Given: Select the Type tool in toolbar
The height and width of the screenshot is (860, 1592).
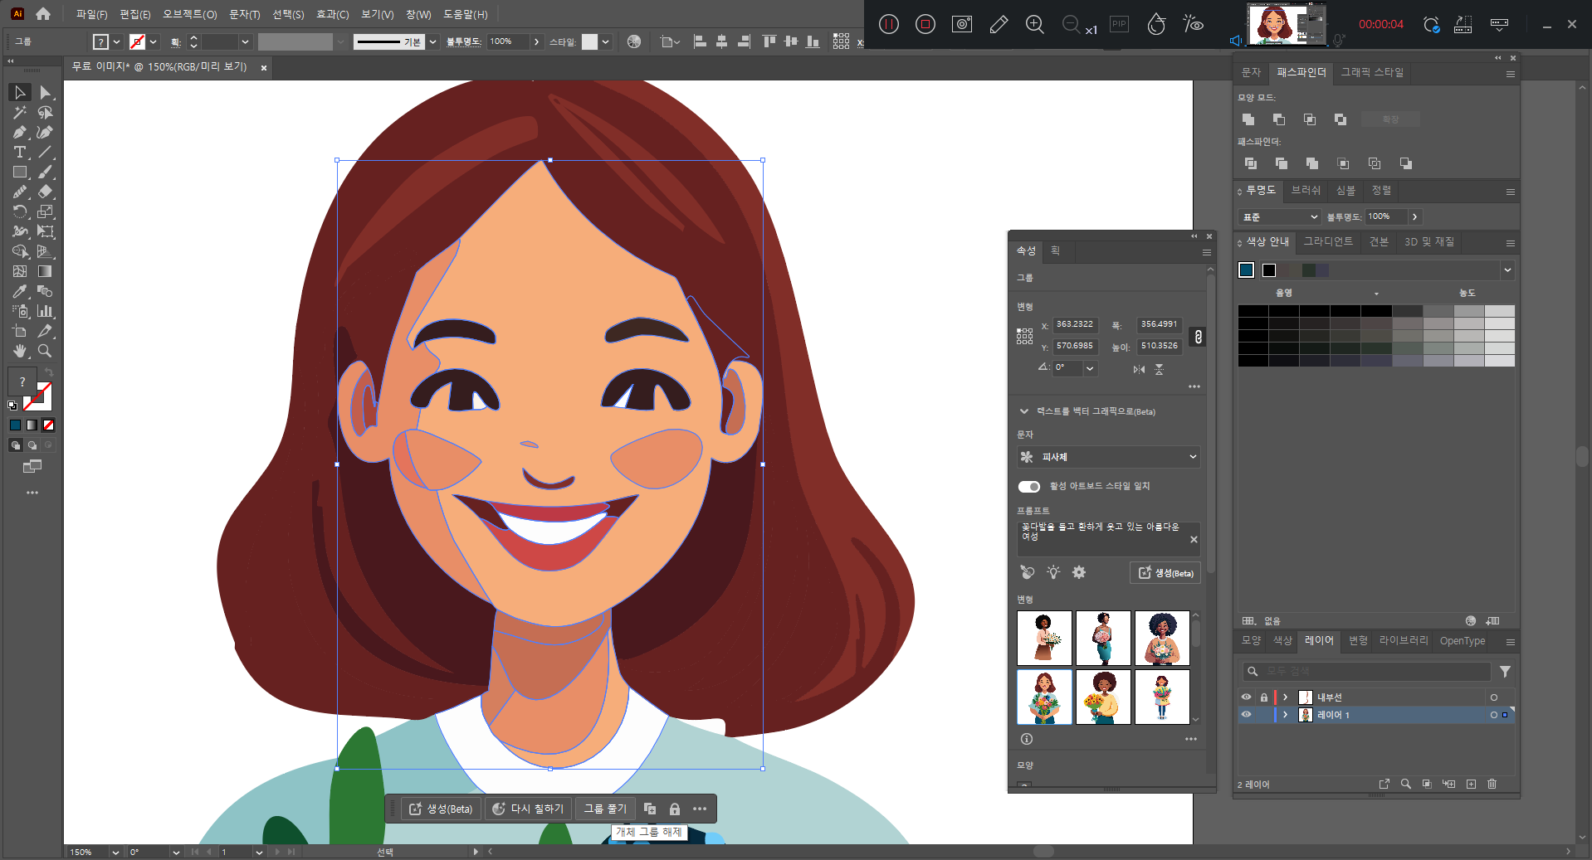Looking at the screenshot, I should (20, 153).
